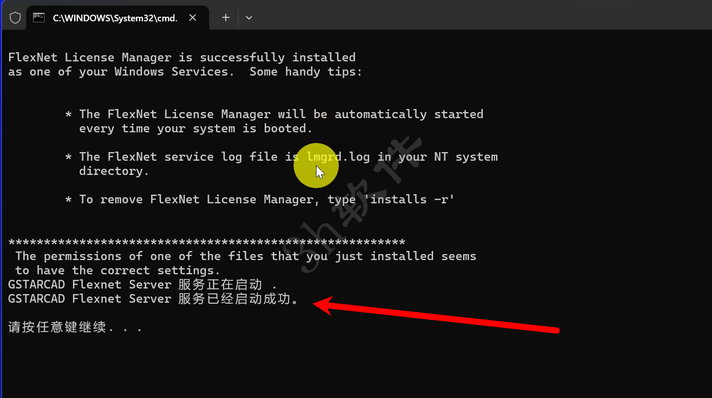
Task: Click the 请按任意键继续 prompt line
Action: (75, 327)
